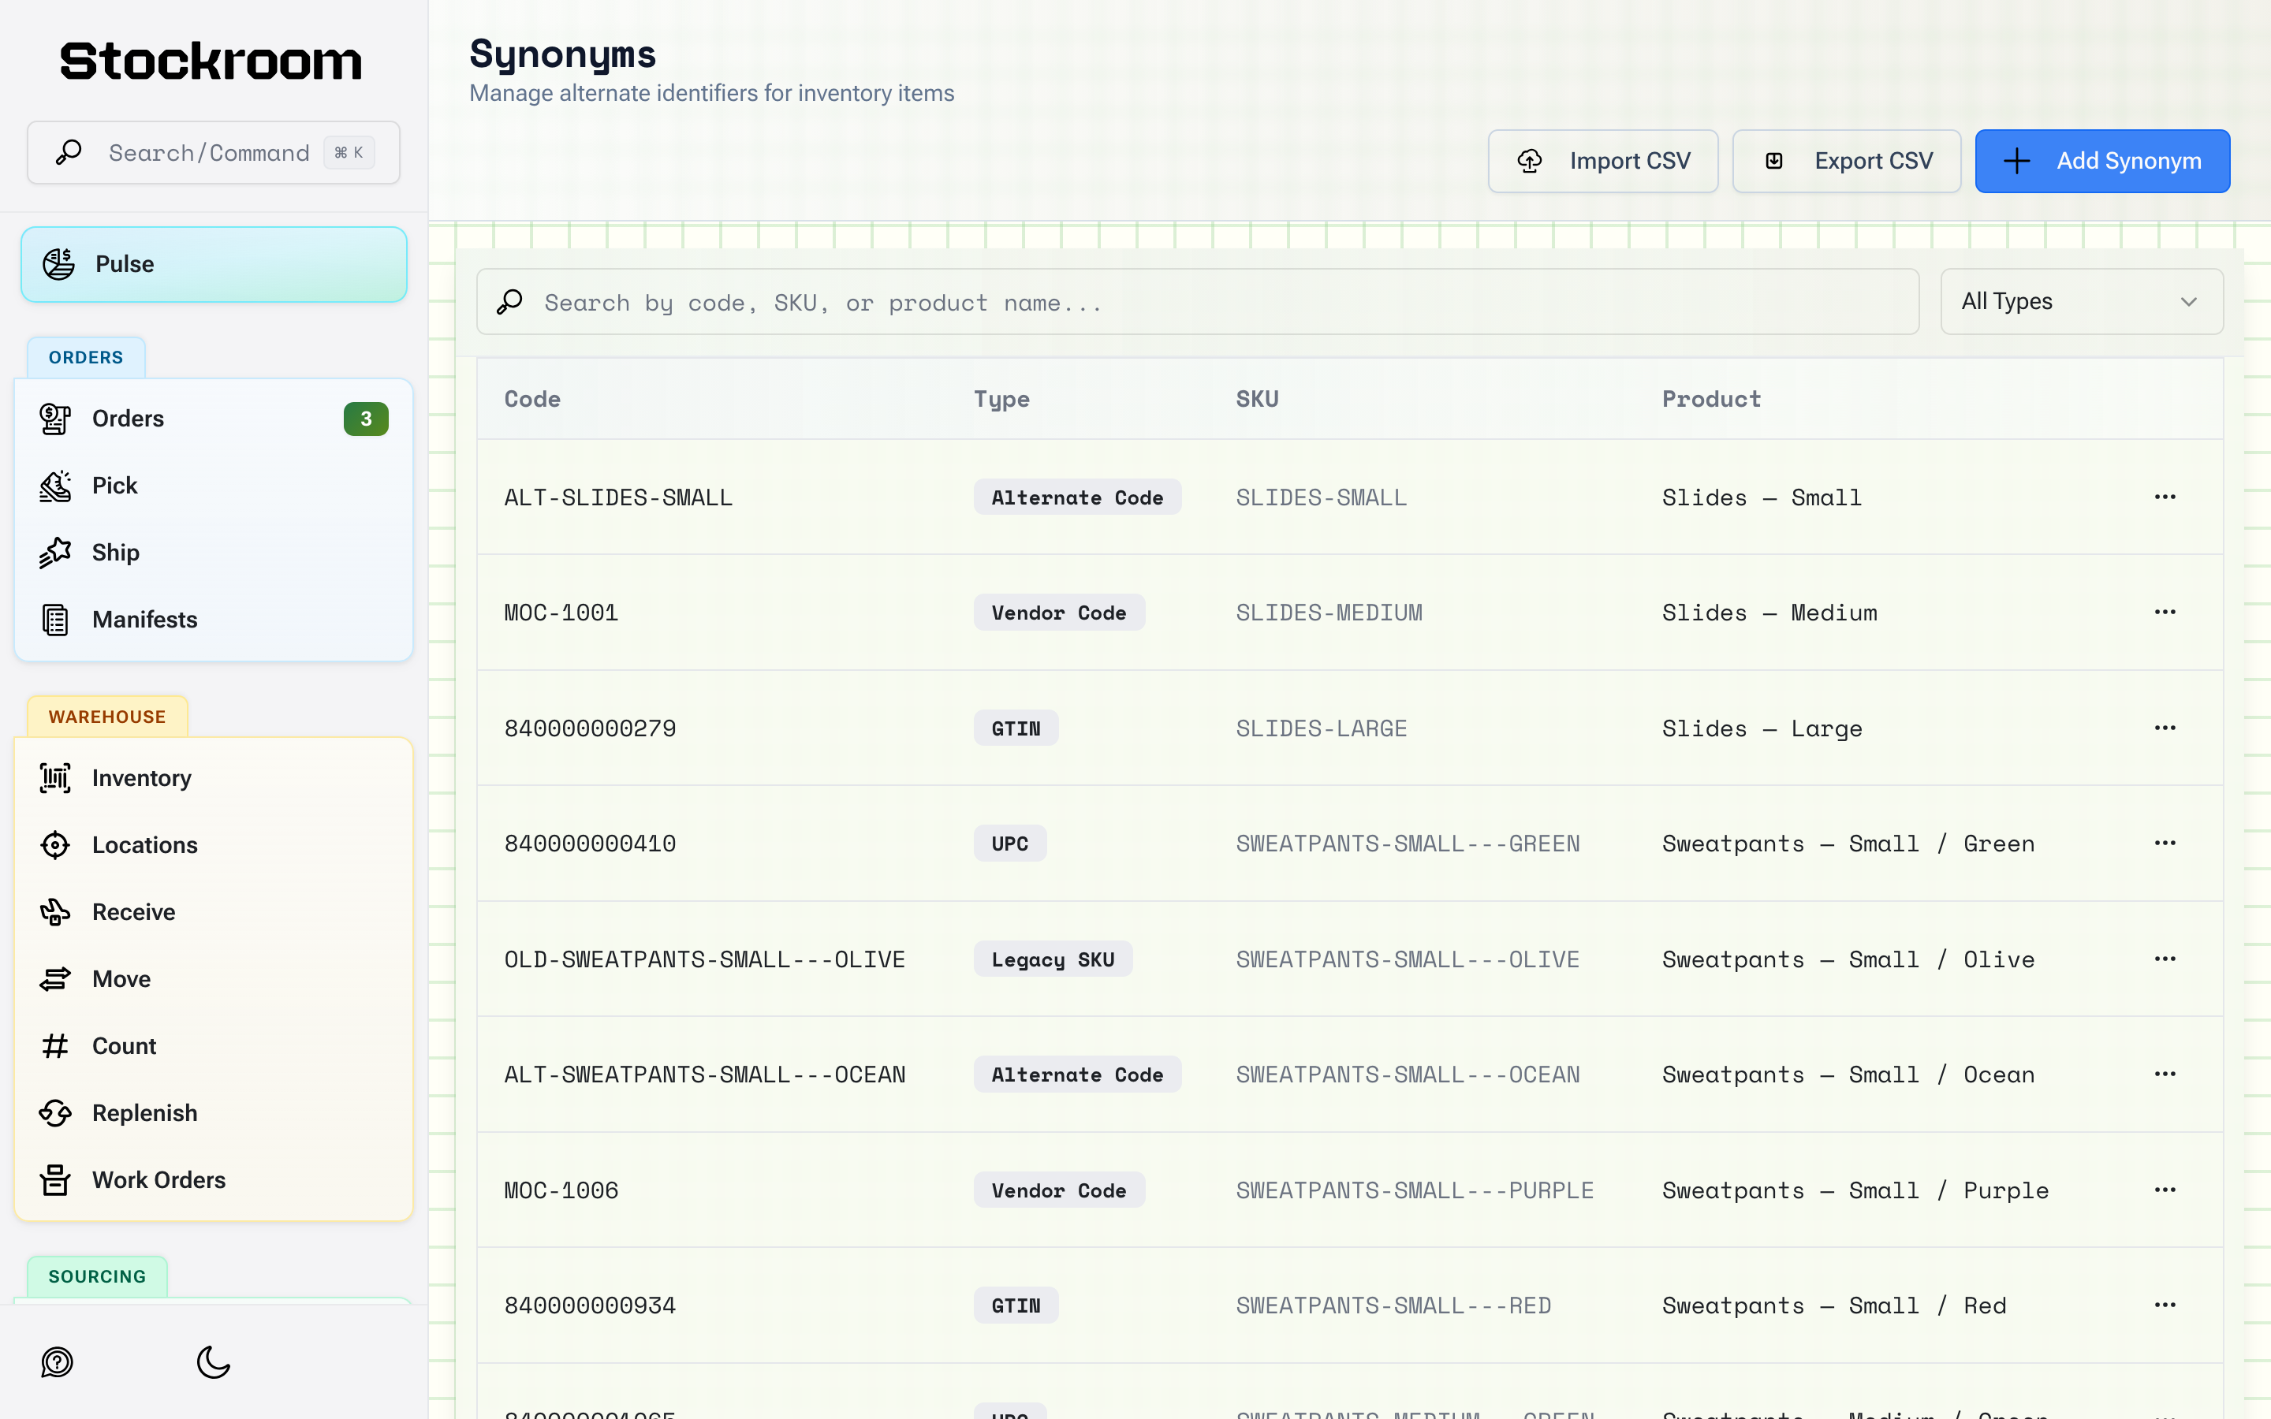Click the UPC type badge for 840000000410

1010,844
